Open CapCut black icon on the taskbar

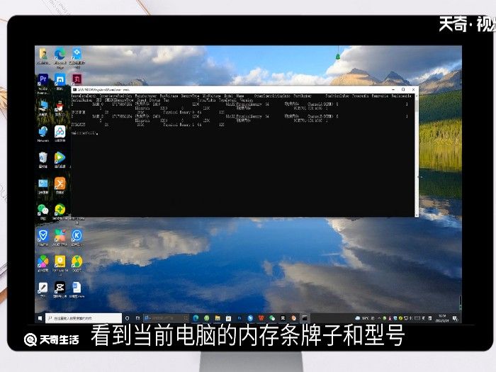(x=283, y=318)
